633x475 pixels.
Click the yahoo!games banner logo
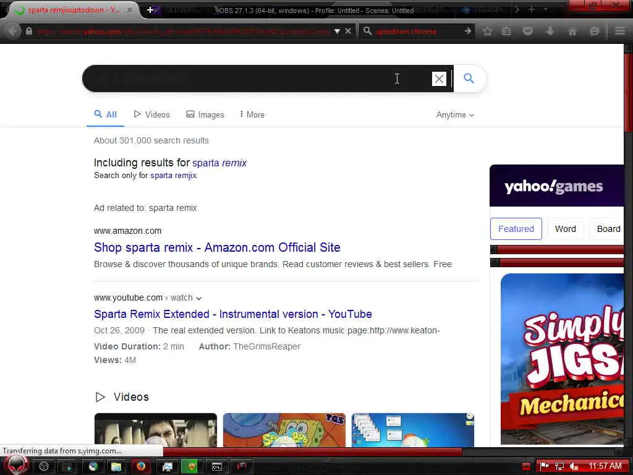553,186
